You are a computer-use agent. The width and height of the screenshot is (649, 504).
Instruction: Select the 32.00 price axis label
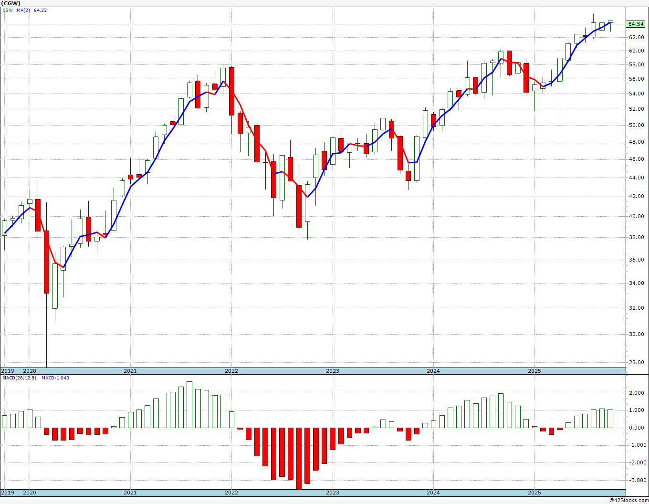[x=636, y=308]
